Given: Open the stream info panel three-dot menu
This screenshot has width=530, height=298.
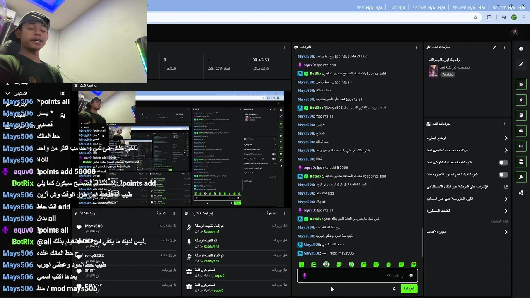Looking at the screenshot, I should point(504,47).
